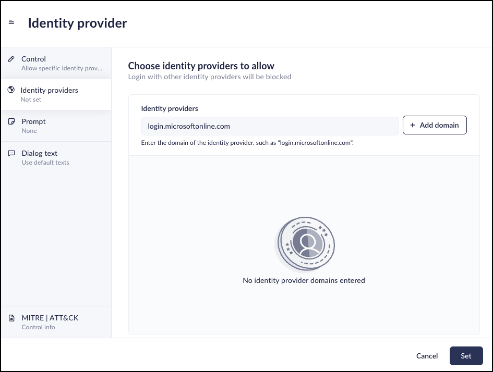Show MITRE | ATT&CK control info
Screen dimensions: 493x372
tap(56, 322)
